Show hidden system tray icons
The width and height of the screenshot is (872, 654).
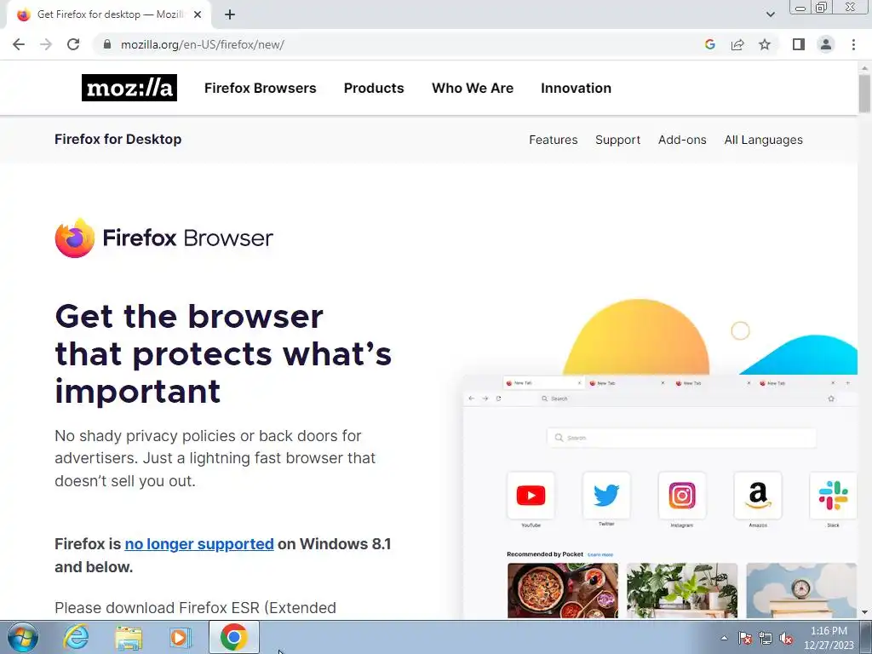(724, 638)
